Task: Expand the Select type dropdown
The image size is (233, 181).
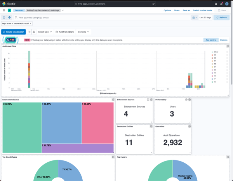Action: click(45, 32)
